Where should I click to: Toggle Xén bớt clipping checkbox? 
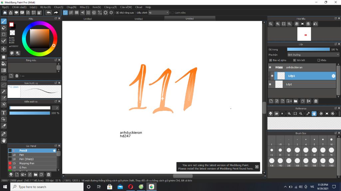(x=294, y=60)
